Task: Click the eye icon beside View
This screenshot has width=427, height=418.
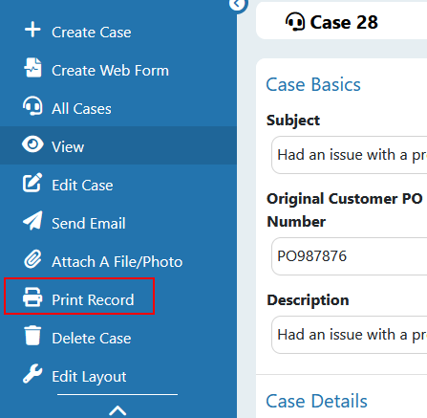Action: [x=32, y=144]
